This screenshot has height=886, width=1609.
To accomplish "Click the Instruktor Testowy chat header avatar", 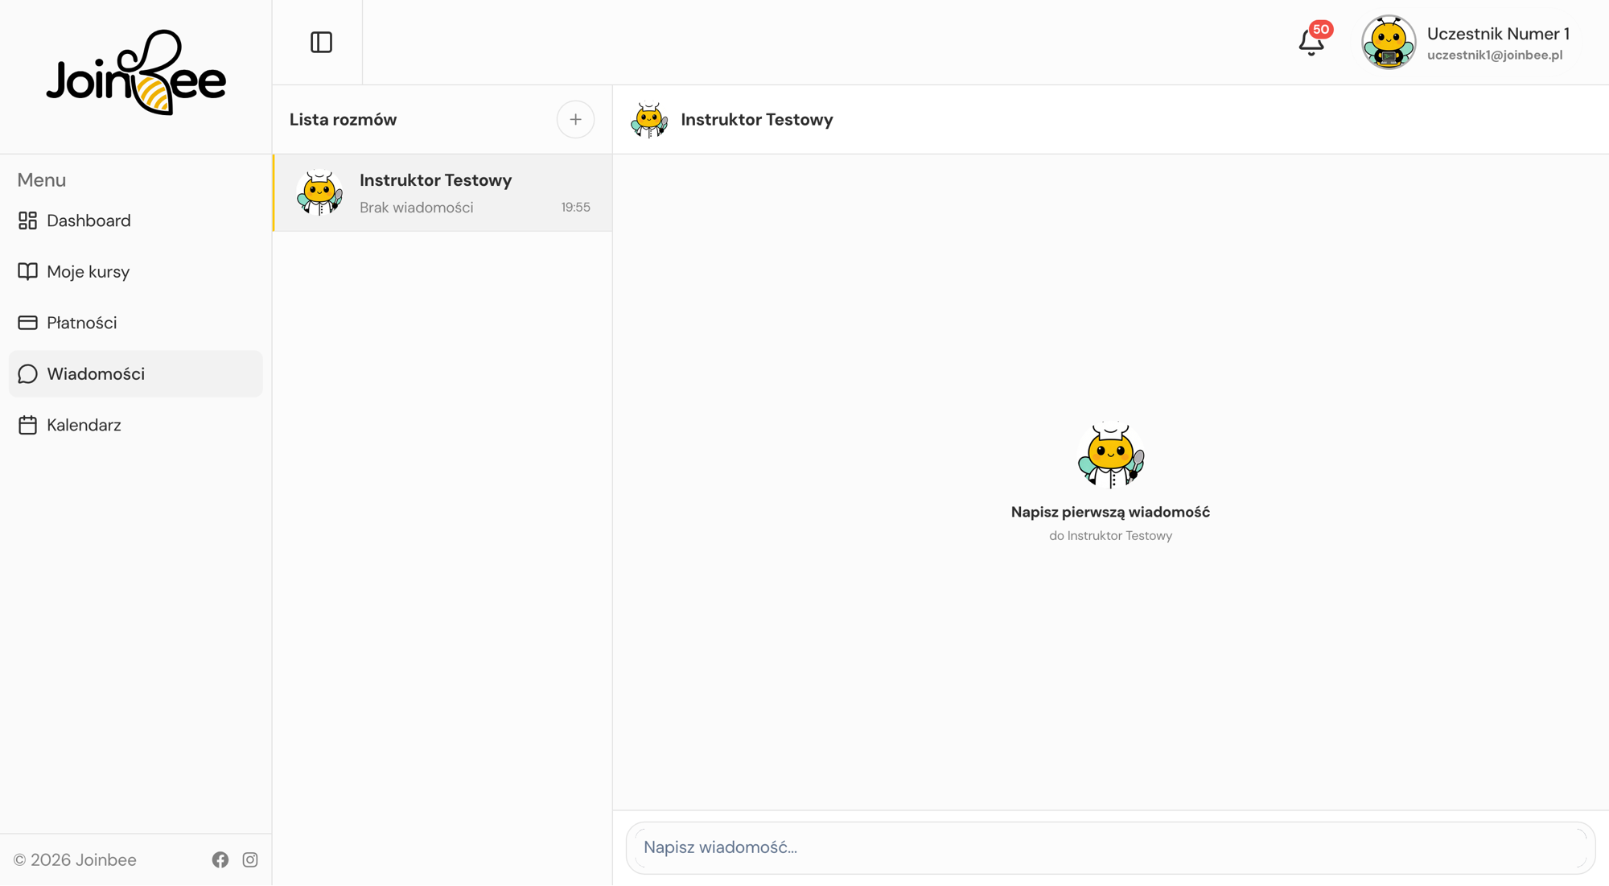I will (x=649, y=119).
